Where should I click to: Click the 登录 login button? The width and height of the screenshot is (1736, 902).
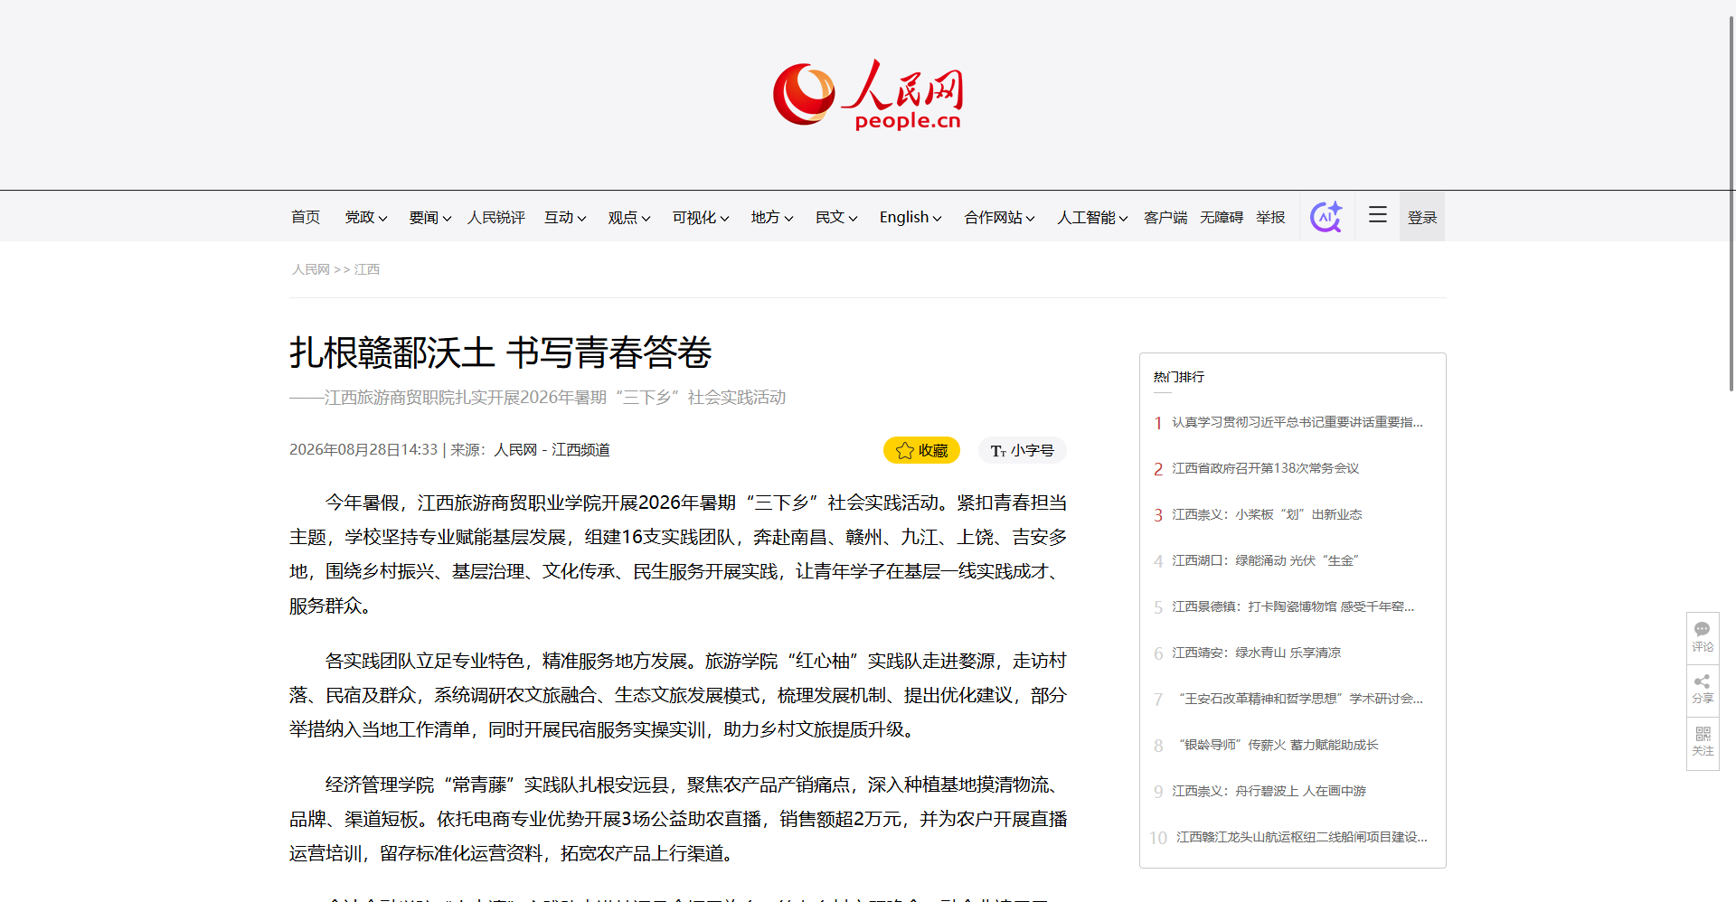1422,217
